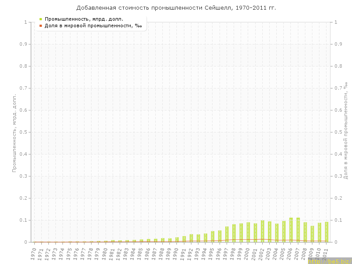The width and height of the screenshot is (352, 264).
Task: Click the orange share line near 2002
Action: click(x=262, y=239)
